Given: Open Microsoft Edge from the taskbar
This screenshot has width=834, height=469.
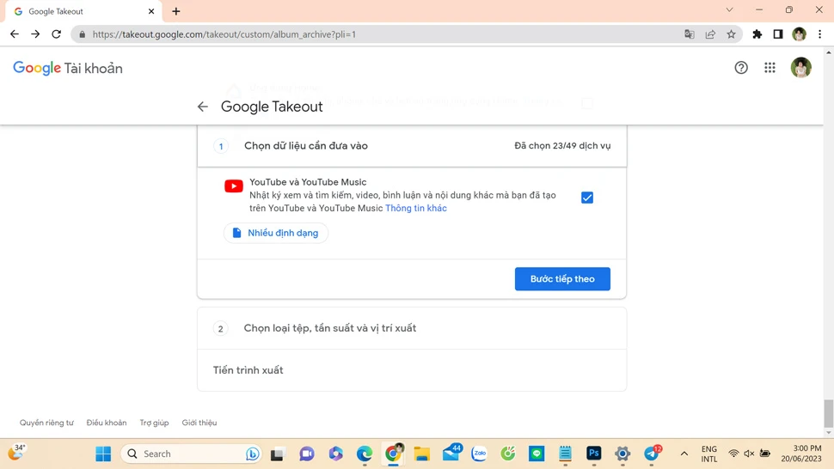Looking at the screenshot, I should [x=365, y=454].
